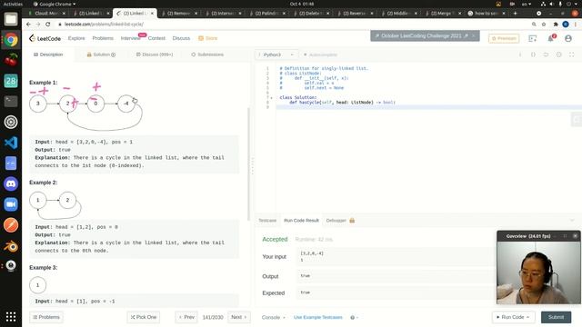Viewport: 582px width, 327px height.
Task: Open Discord from the dock
Action: pyautogui.click(x=11, y=183)
